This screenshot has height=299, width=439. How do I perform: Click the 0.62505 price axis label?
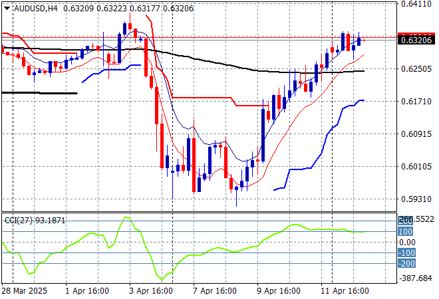point(416,68)
